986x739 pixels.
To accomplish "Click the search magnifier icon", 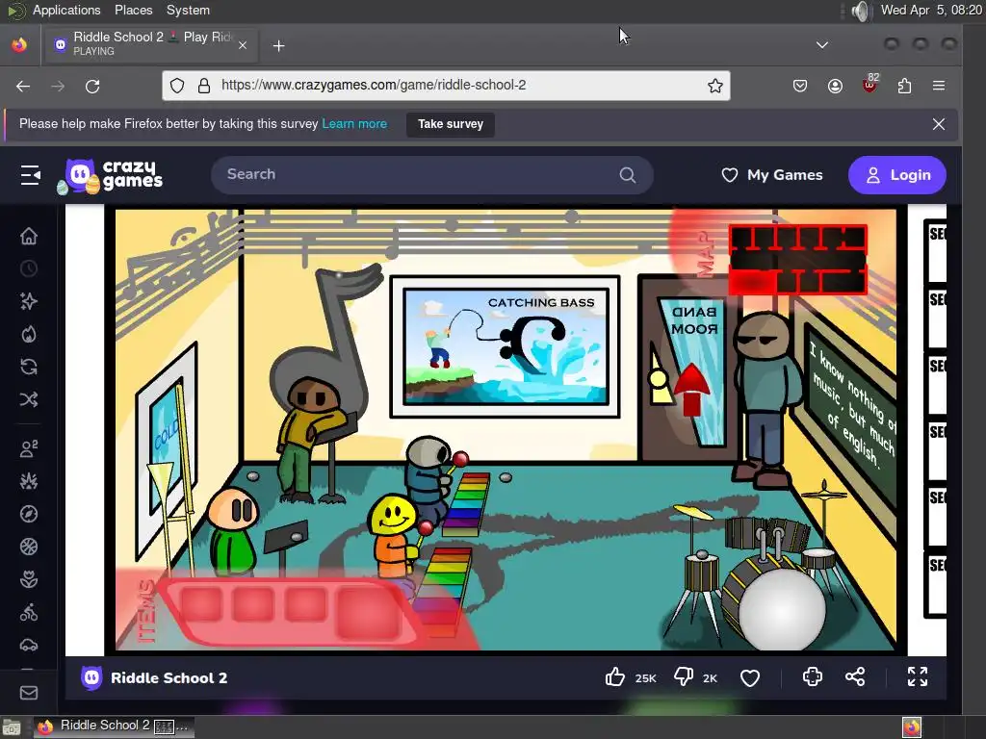I will [x=627, y=175].
